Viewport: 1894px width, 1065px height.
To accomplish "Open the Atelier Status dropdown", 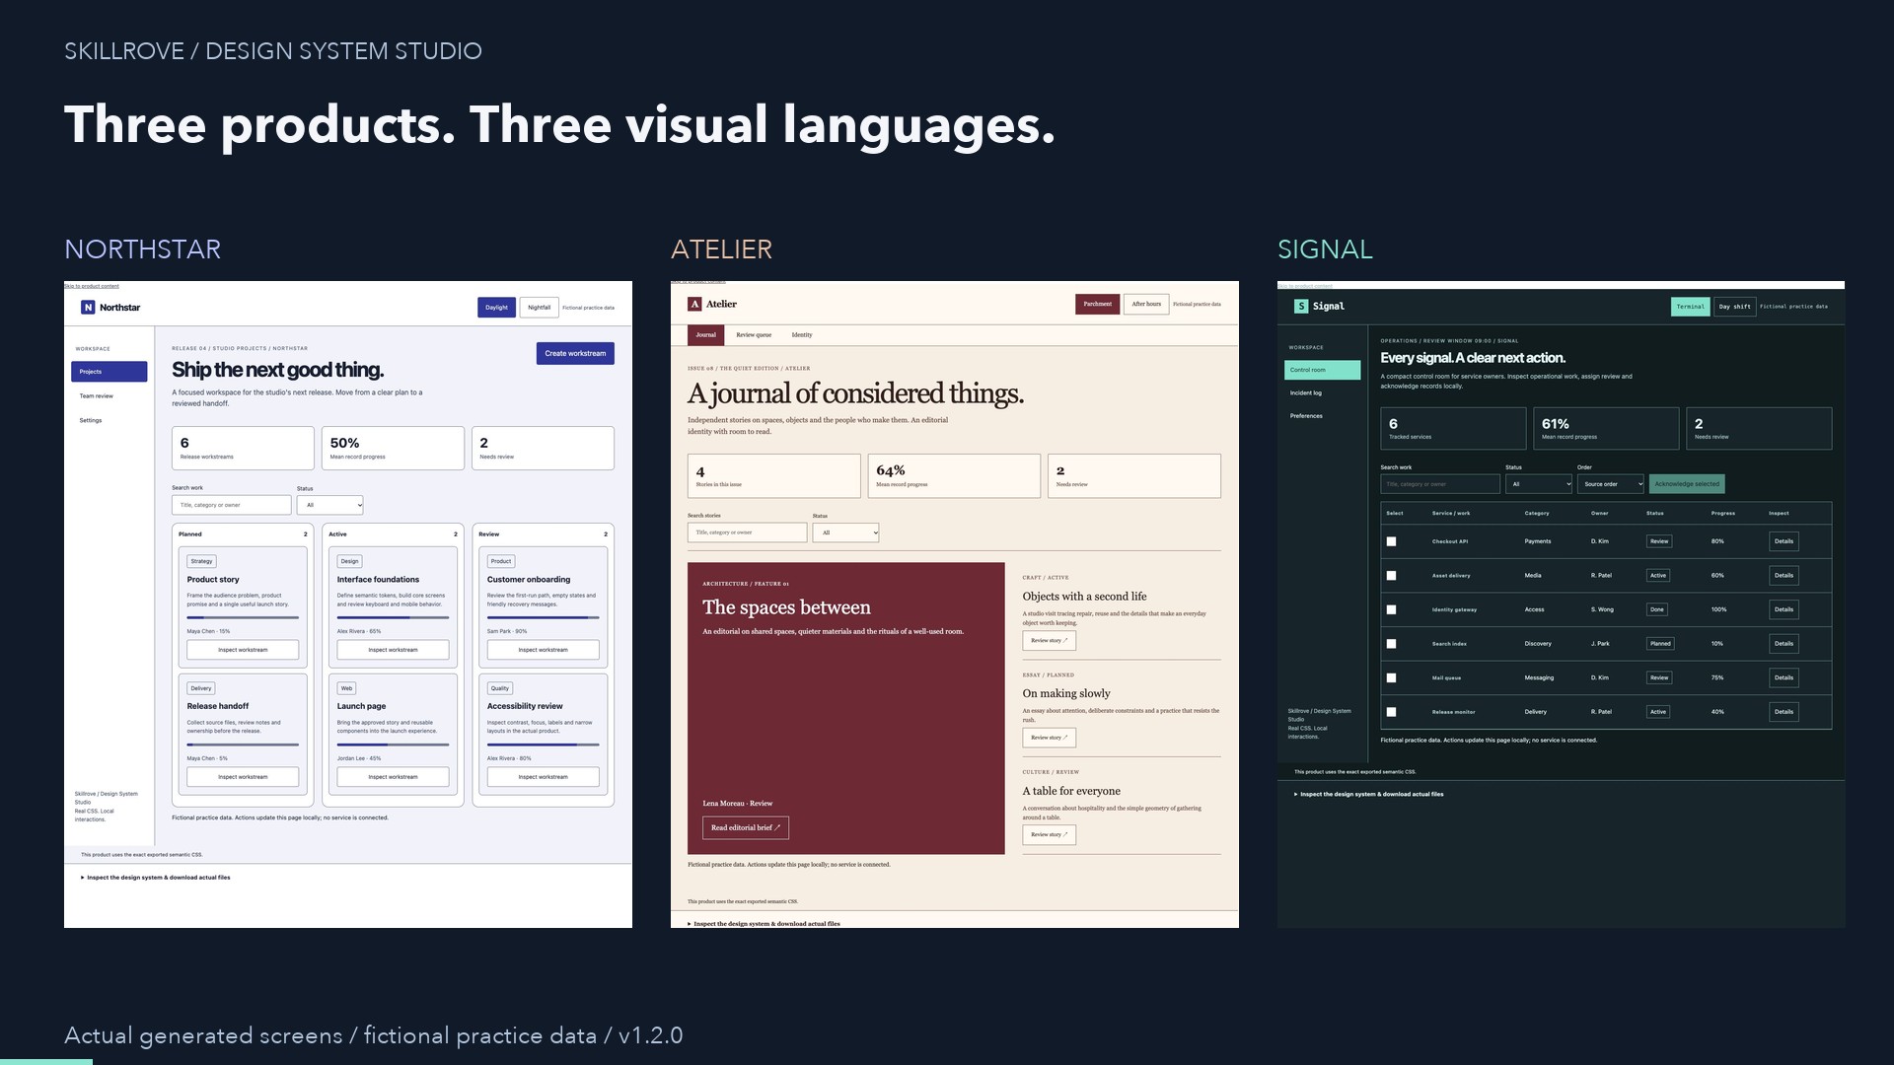I will point(845,532).
